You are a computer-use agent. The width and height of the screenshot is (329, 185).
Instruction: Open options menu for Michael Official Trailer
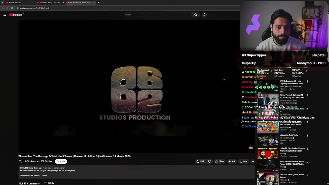coord(308,135)
